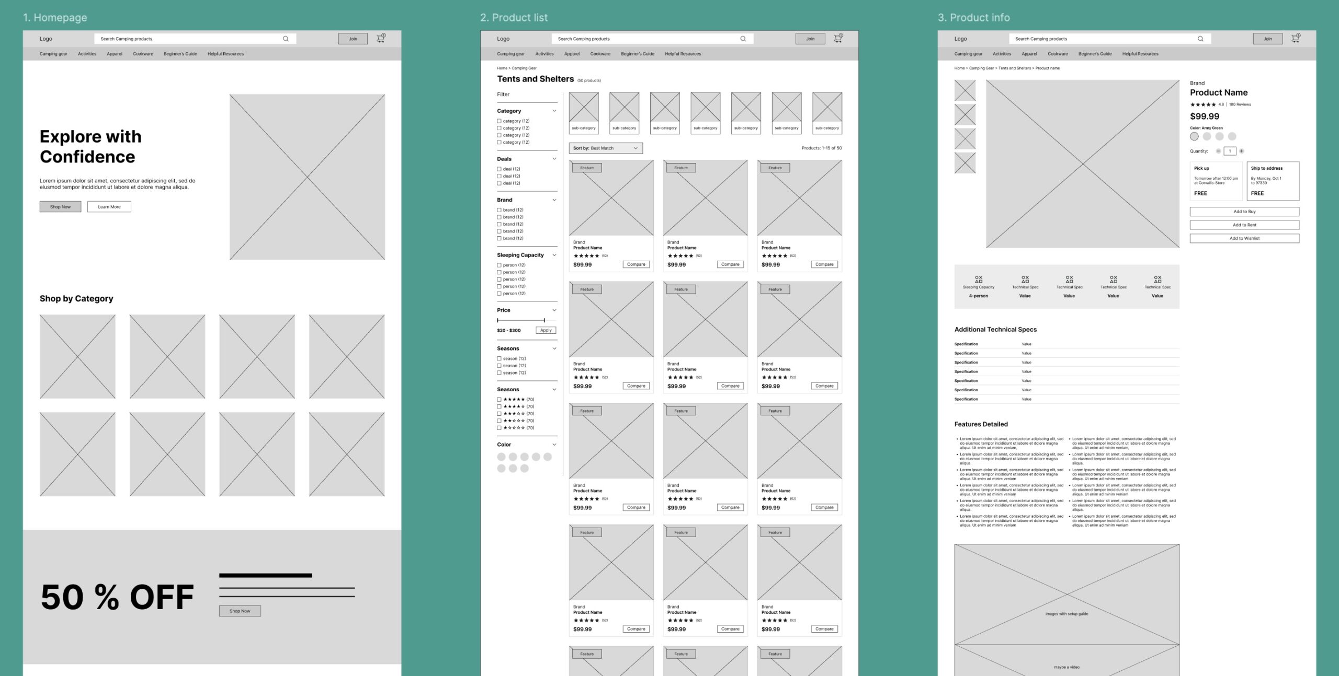Check the 5-star rating filter checkbox

[x=499, y=400]
